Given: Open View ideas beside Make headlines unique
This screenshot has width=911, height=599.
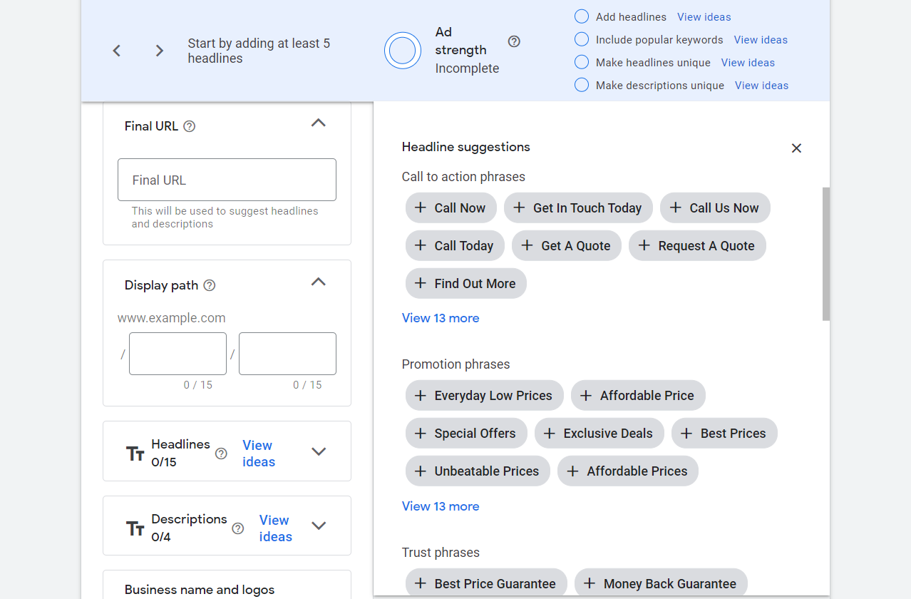Looking at the screenshot, I should [747, 62].
